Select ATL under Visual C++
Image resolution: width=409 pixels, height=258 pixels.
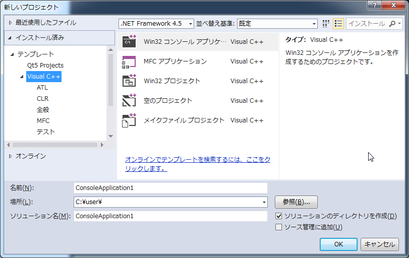pos(42,88)
